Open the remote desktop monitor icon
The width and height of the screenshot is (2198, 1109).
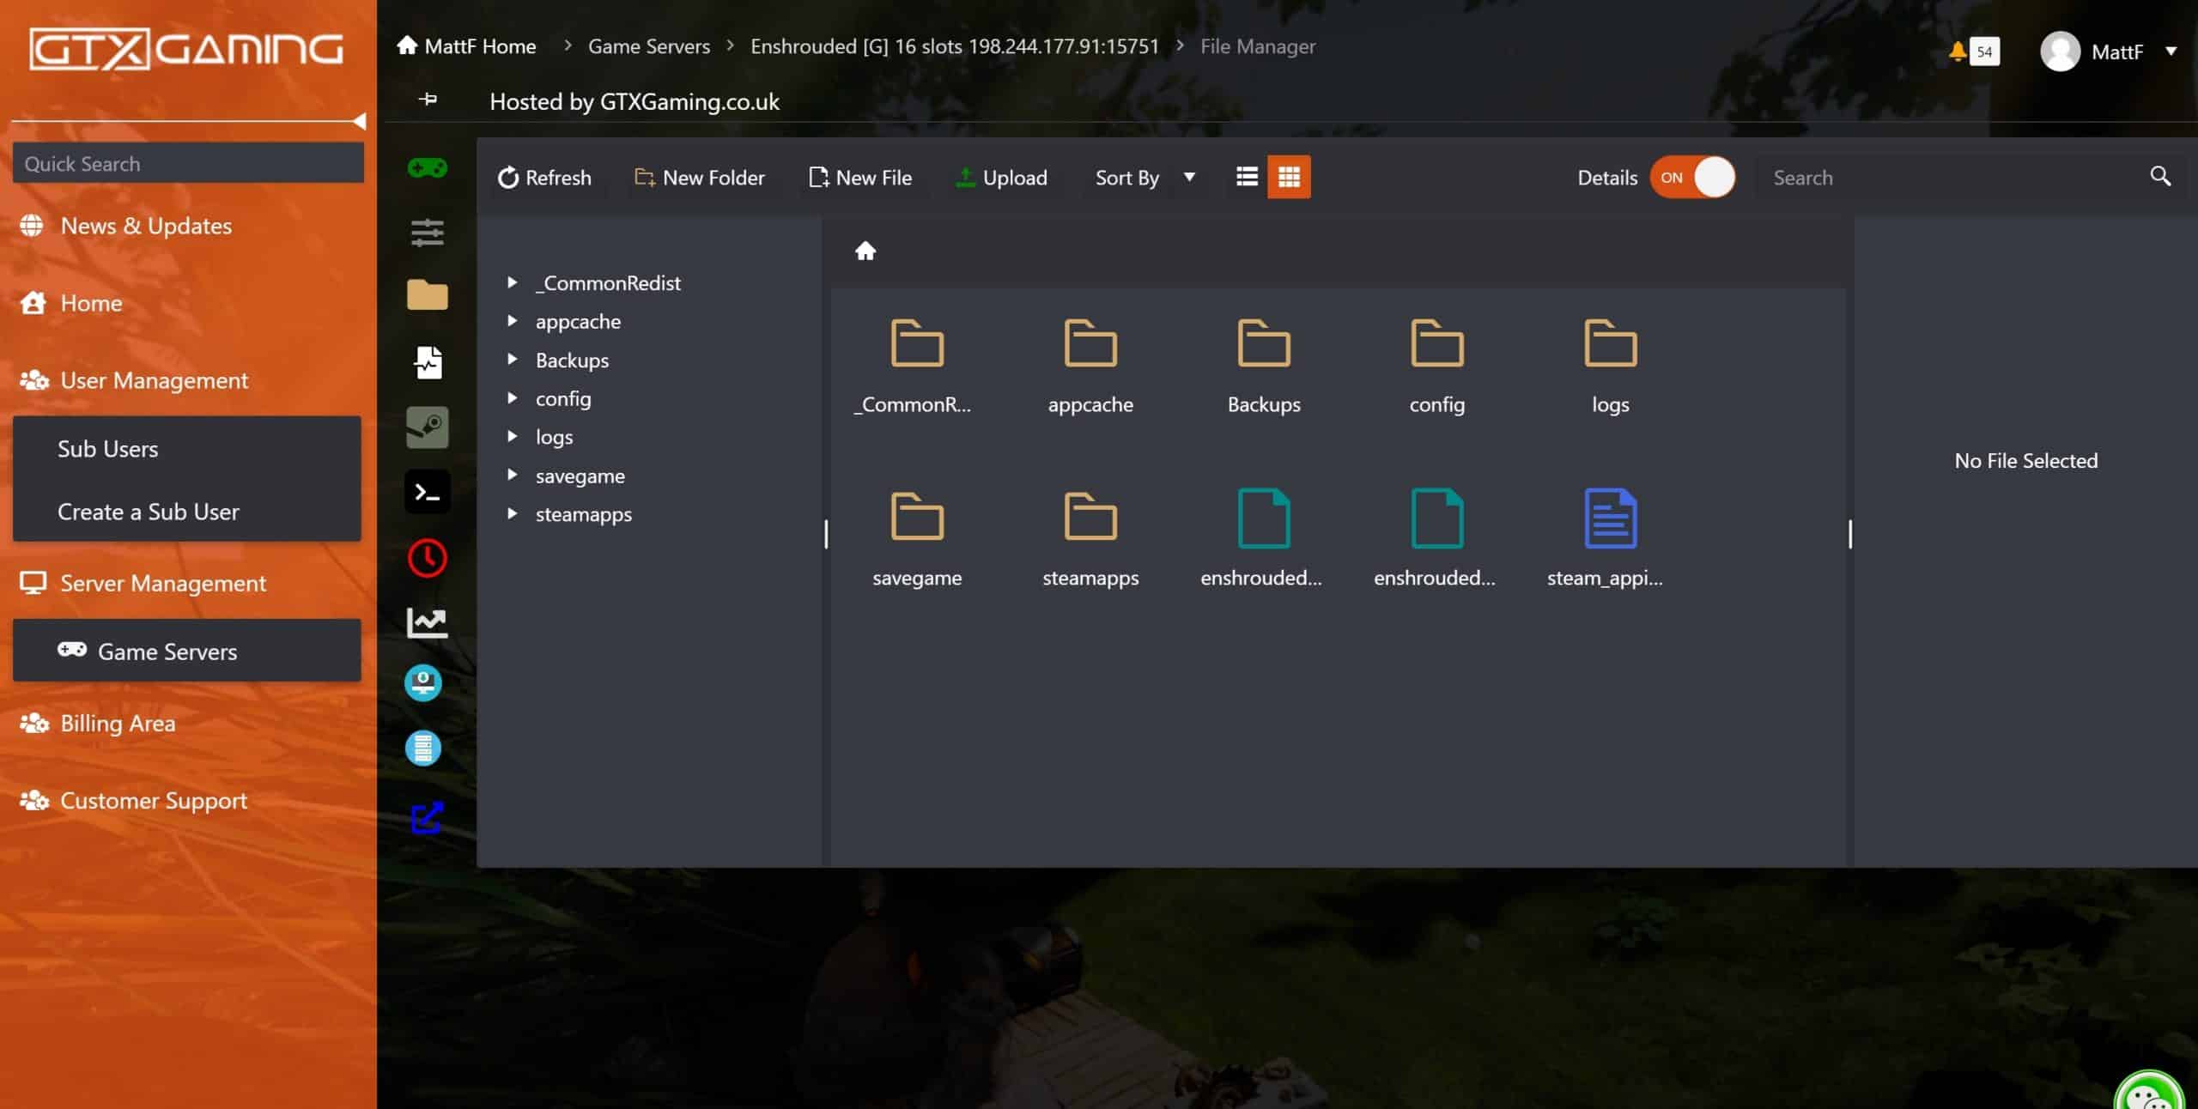[424, 682]
